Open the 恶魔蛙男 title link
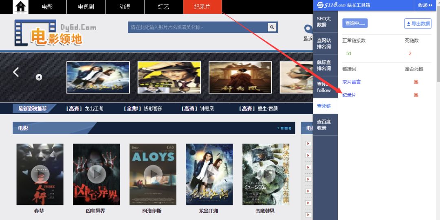 tap(265, 211)
